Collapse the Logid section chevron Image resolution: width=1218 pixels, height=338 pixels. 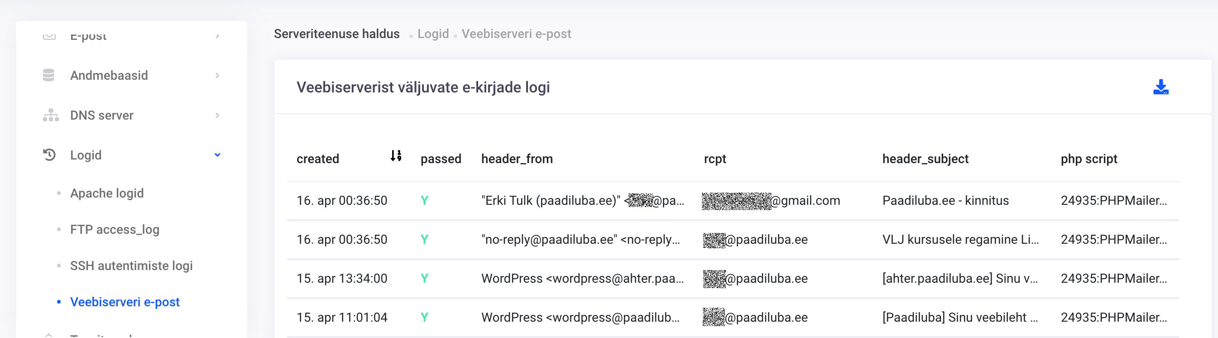tap(217, 155)
